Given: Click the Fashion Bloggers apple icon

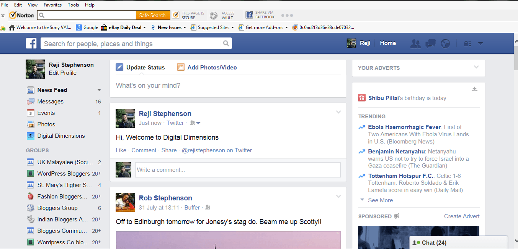Looking at the screenshot, I should tap(31, 197).
